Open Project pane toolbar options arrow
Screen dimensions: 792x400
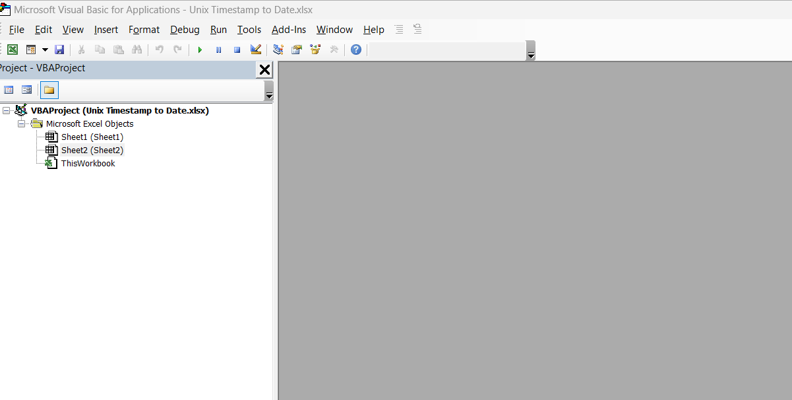pos(268,91)
